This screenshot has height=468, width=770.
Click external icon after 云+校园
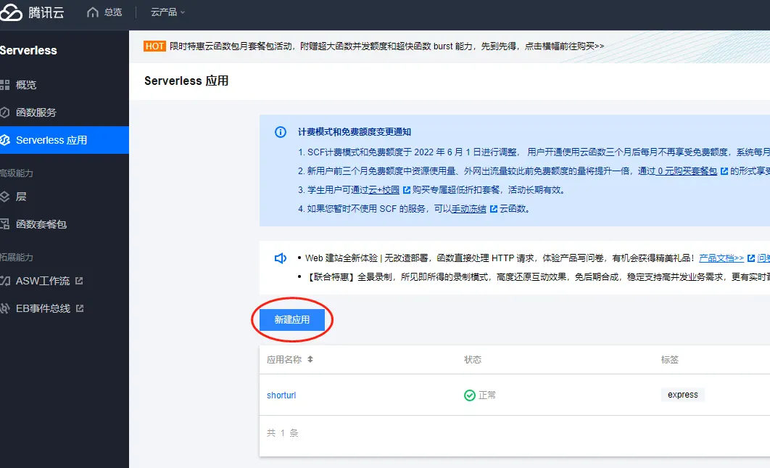click(406, 190)
